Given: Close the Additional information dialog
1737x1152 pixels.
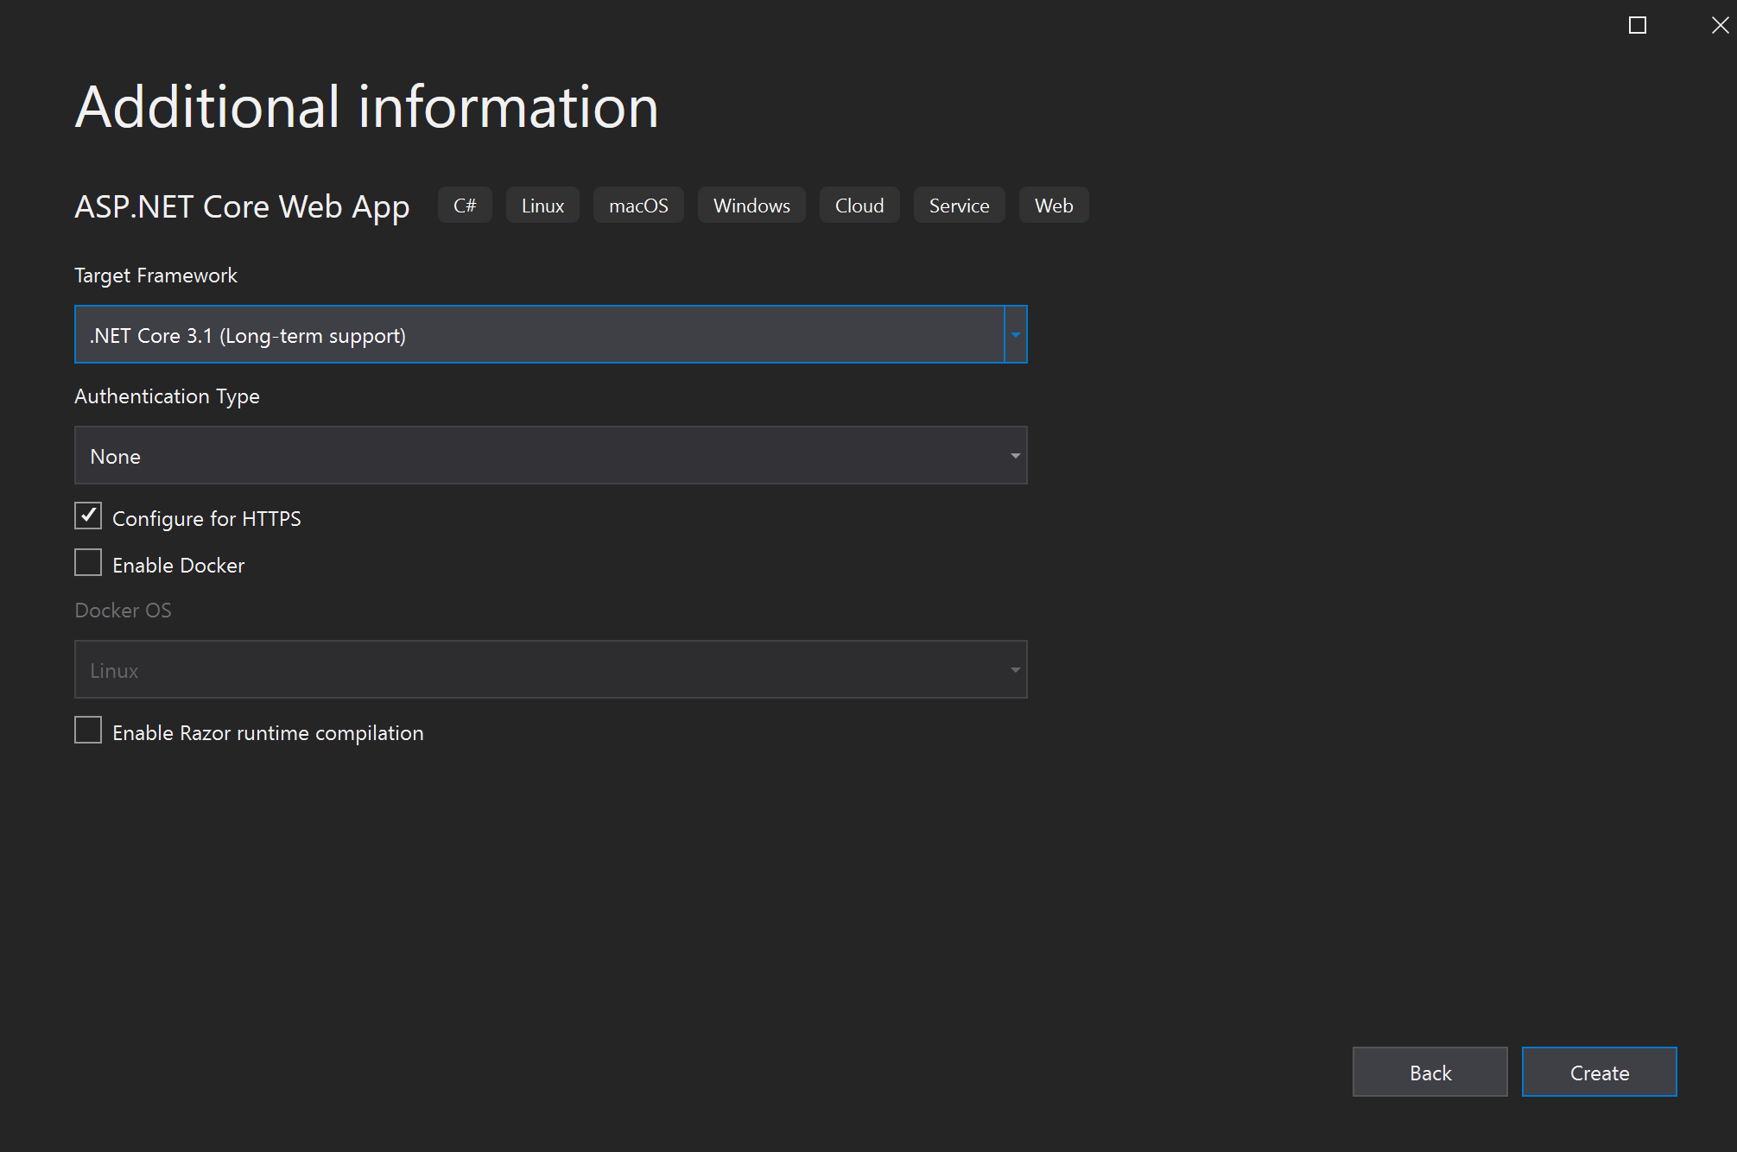Looking at the screenshot, I should 1719,25.
